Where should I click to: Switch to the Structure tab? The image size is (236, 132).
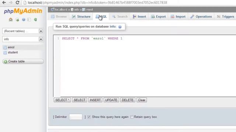coord(81,16)
